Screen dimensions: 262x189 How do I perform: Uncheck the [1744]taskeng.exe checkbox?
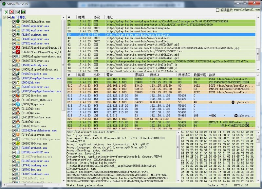(x=14, y=165)
